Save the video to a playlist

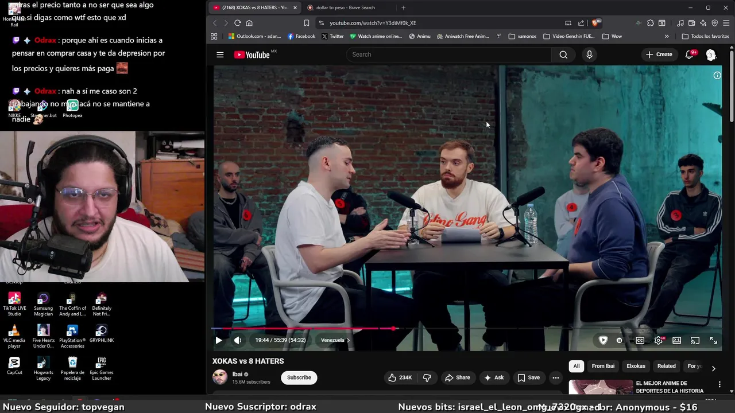[x=529, y=377]
